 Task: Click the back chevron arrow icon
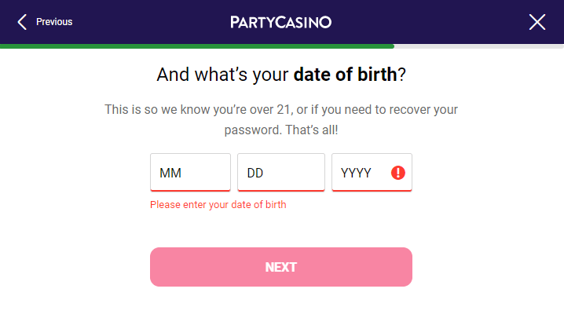(x=22, y=22)
